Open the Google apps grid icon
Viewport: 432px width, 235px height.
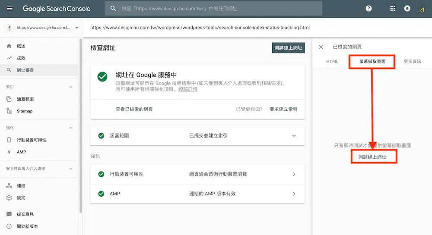point(393,9)
